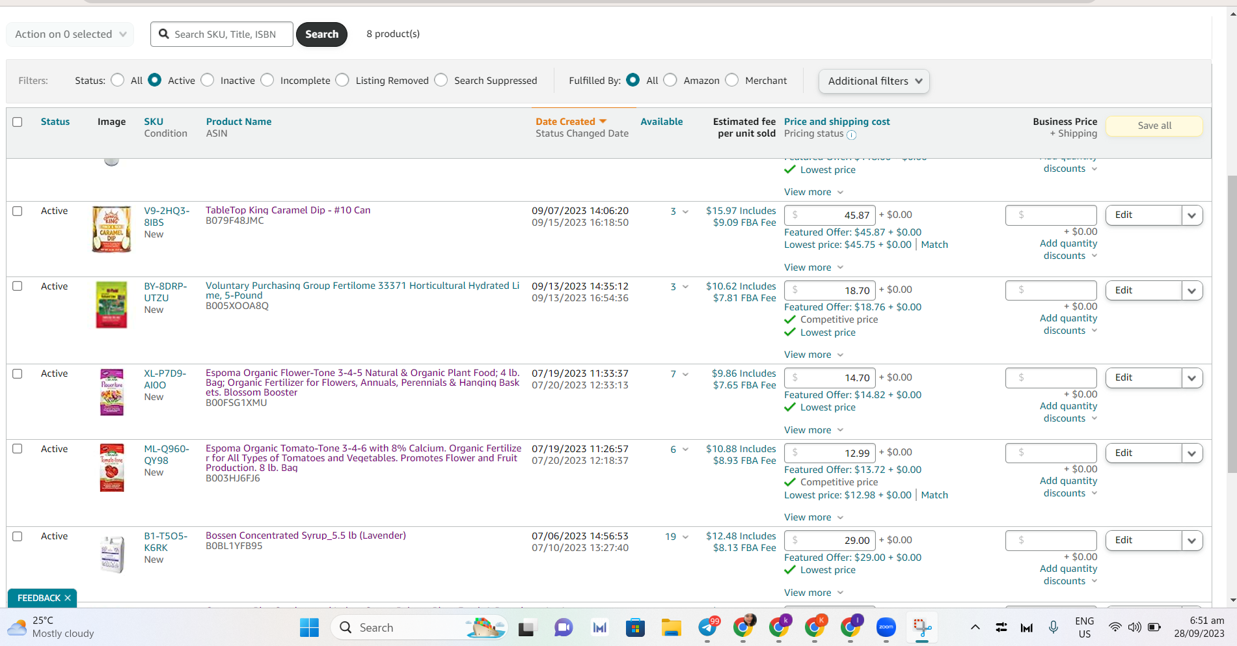Select Amazon in Fulfilled By filter
Screen dimensions: 1237x646
[x=671, y=80]
